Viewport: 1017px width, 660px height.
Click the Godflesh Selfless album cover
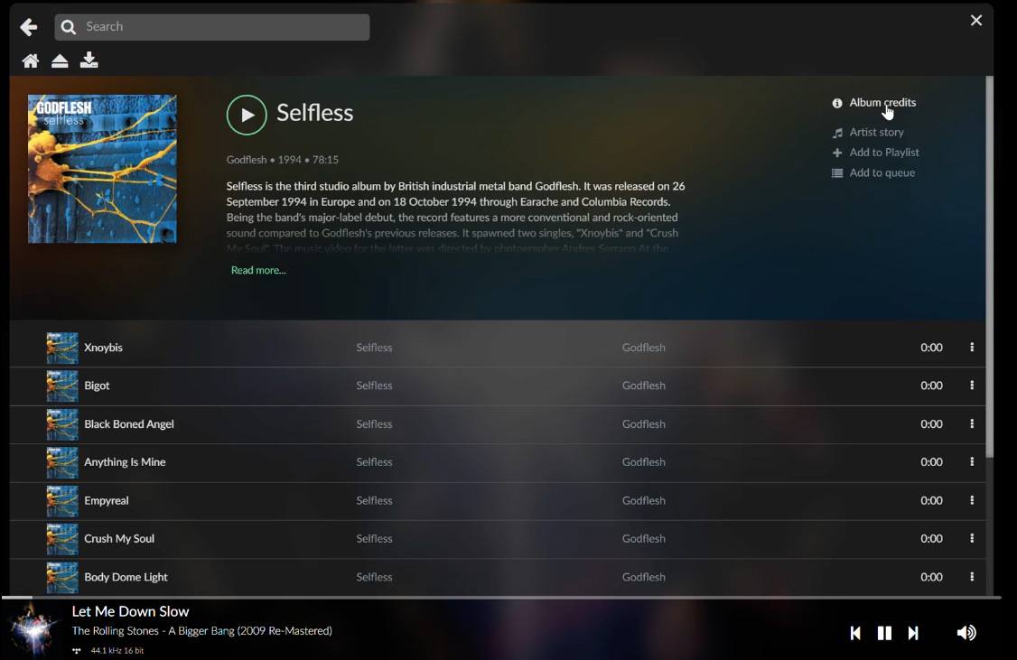(x=102, y=169)
